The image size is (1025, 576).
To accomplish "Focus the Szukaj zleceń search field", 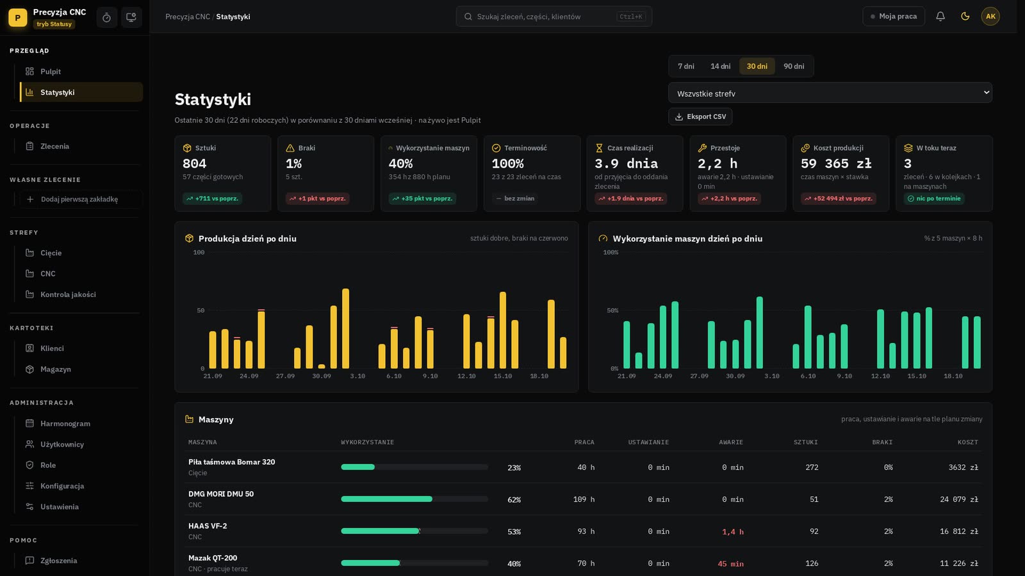I will 554,17.
